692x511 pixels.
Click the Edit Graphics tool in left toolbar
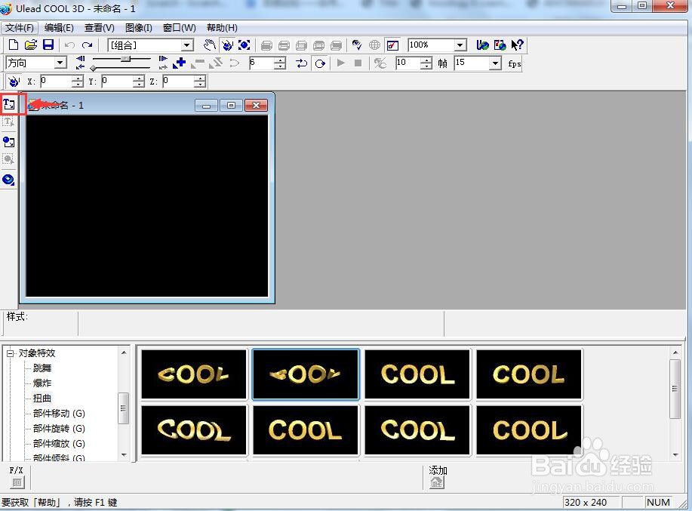tap(8, 159)
